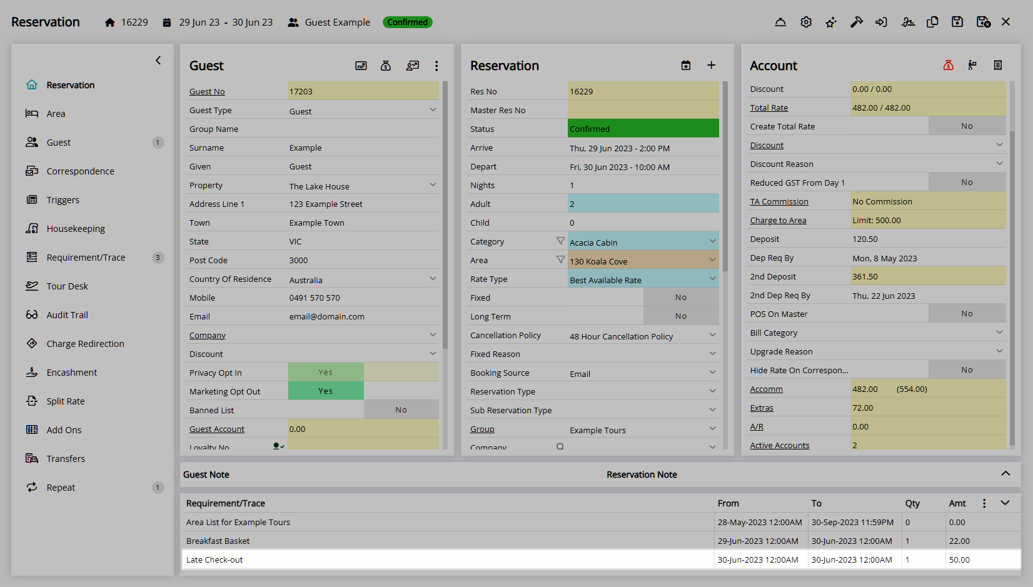Click the Guest Account link
1033x587 pixels.
(217, 429)
